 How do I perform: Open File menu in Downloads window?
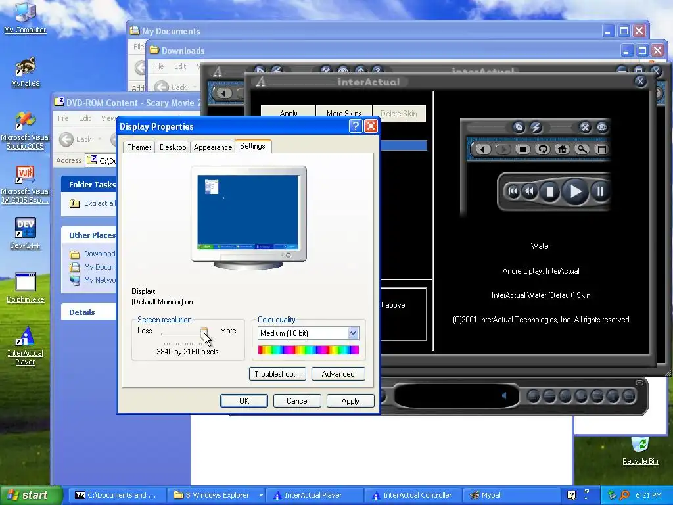point(158,66)
